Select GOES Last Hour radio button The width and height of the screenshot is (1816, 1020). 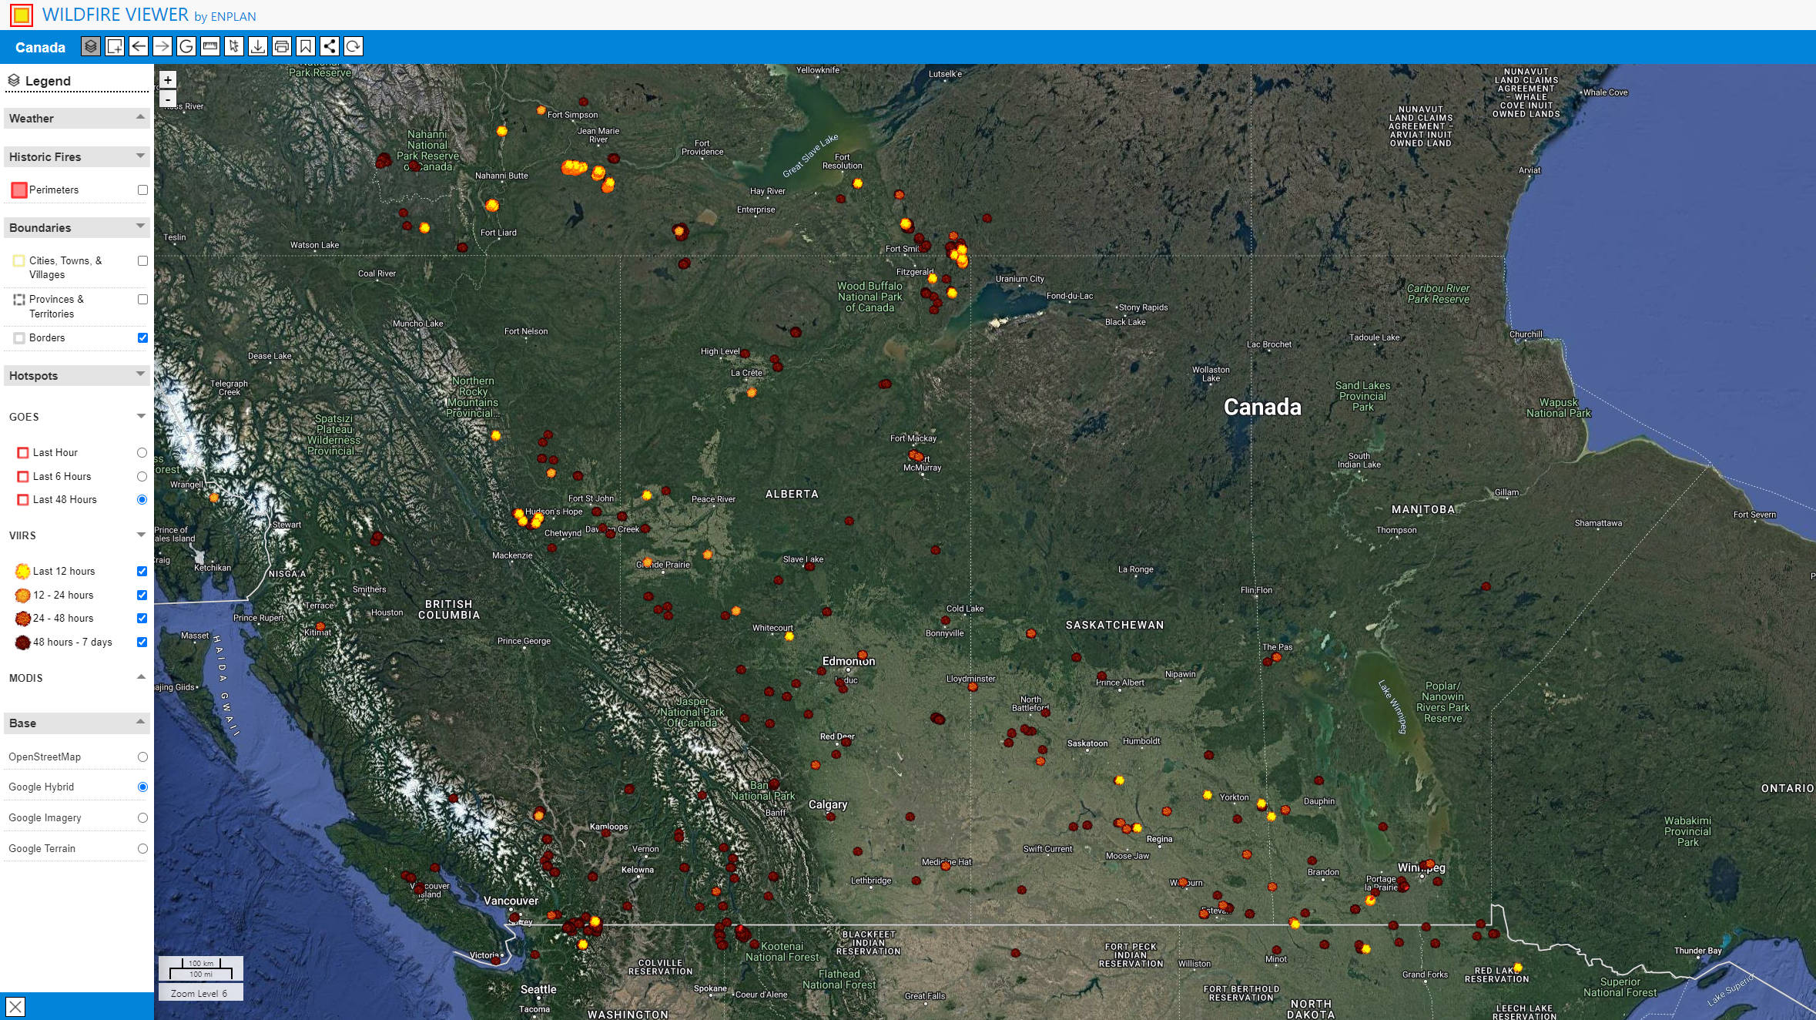point(142,452)
